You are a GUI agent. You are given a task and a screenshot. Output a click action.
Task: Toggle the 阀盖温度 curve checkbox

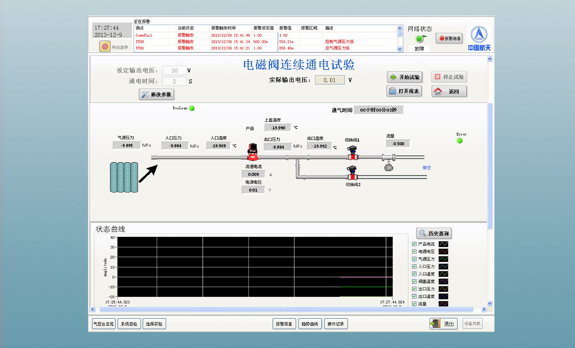click(x=414, y=282)
